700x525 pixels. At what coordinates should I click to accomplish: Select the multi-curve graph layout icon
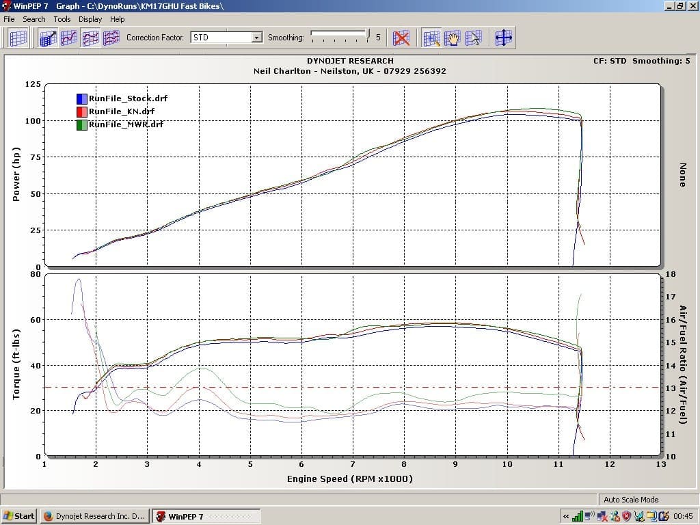point(111,38)
